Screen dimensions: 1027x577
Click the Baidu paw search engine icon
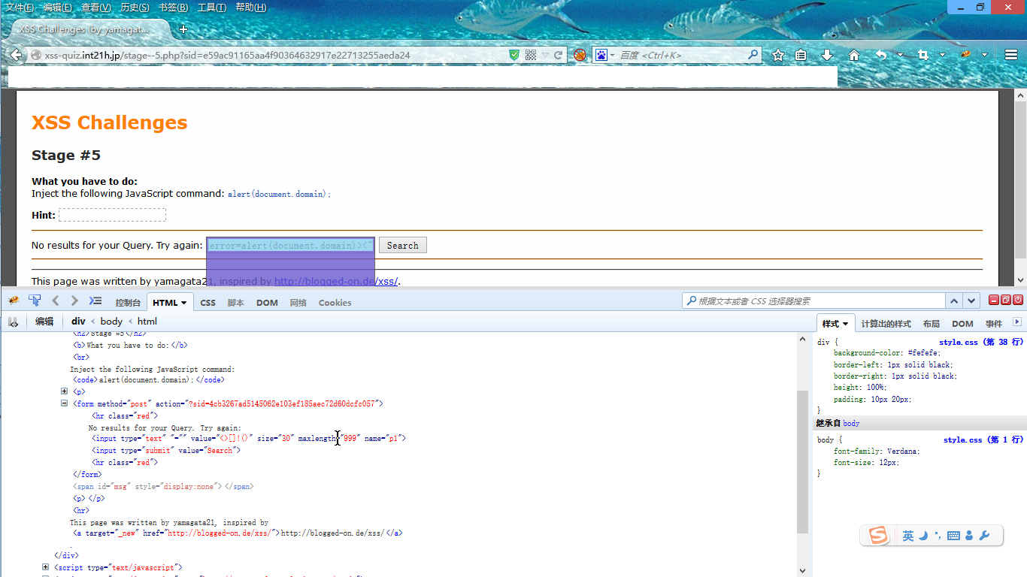pos(601,55)
